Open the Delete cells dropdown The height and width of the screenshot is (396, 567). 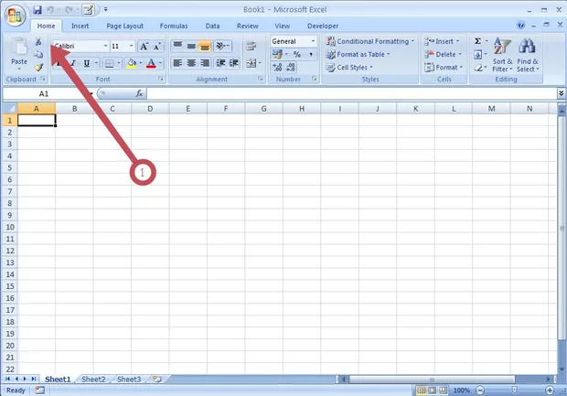point(443,55)
